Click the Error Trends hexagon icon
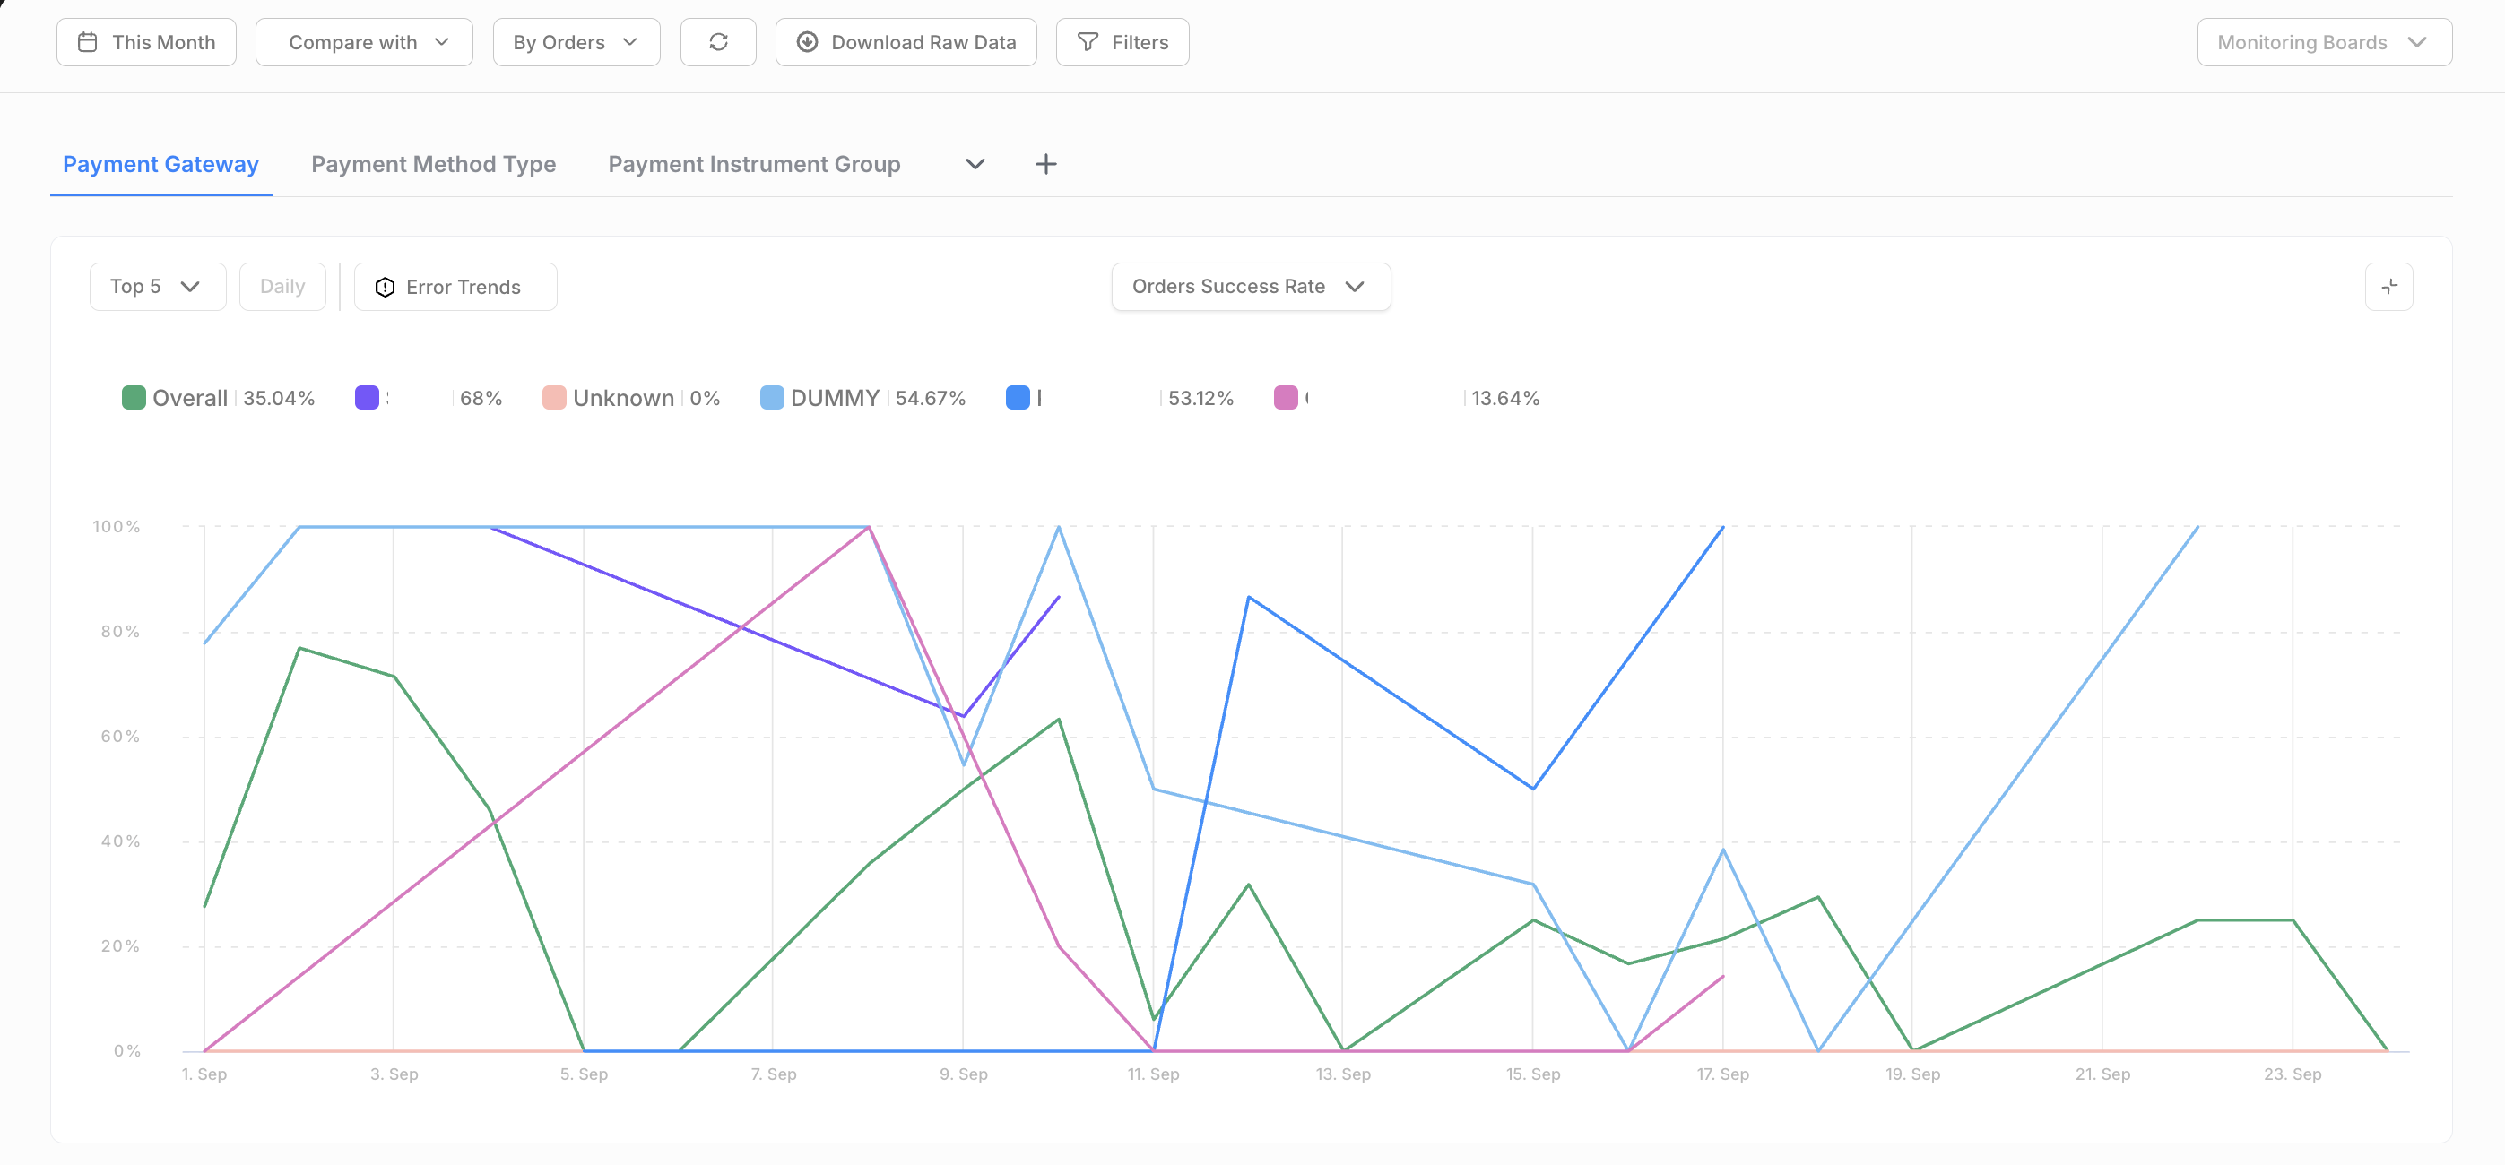Image resolution: width=2505 pixels, height=1165 pixels. pos(386,287)
